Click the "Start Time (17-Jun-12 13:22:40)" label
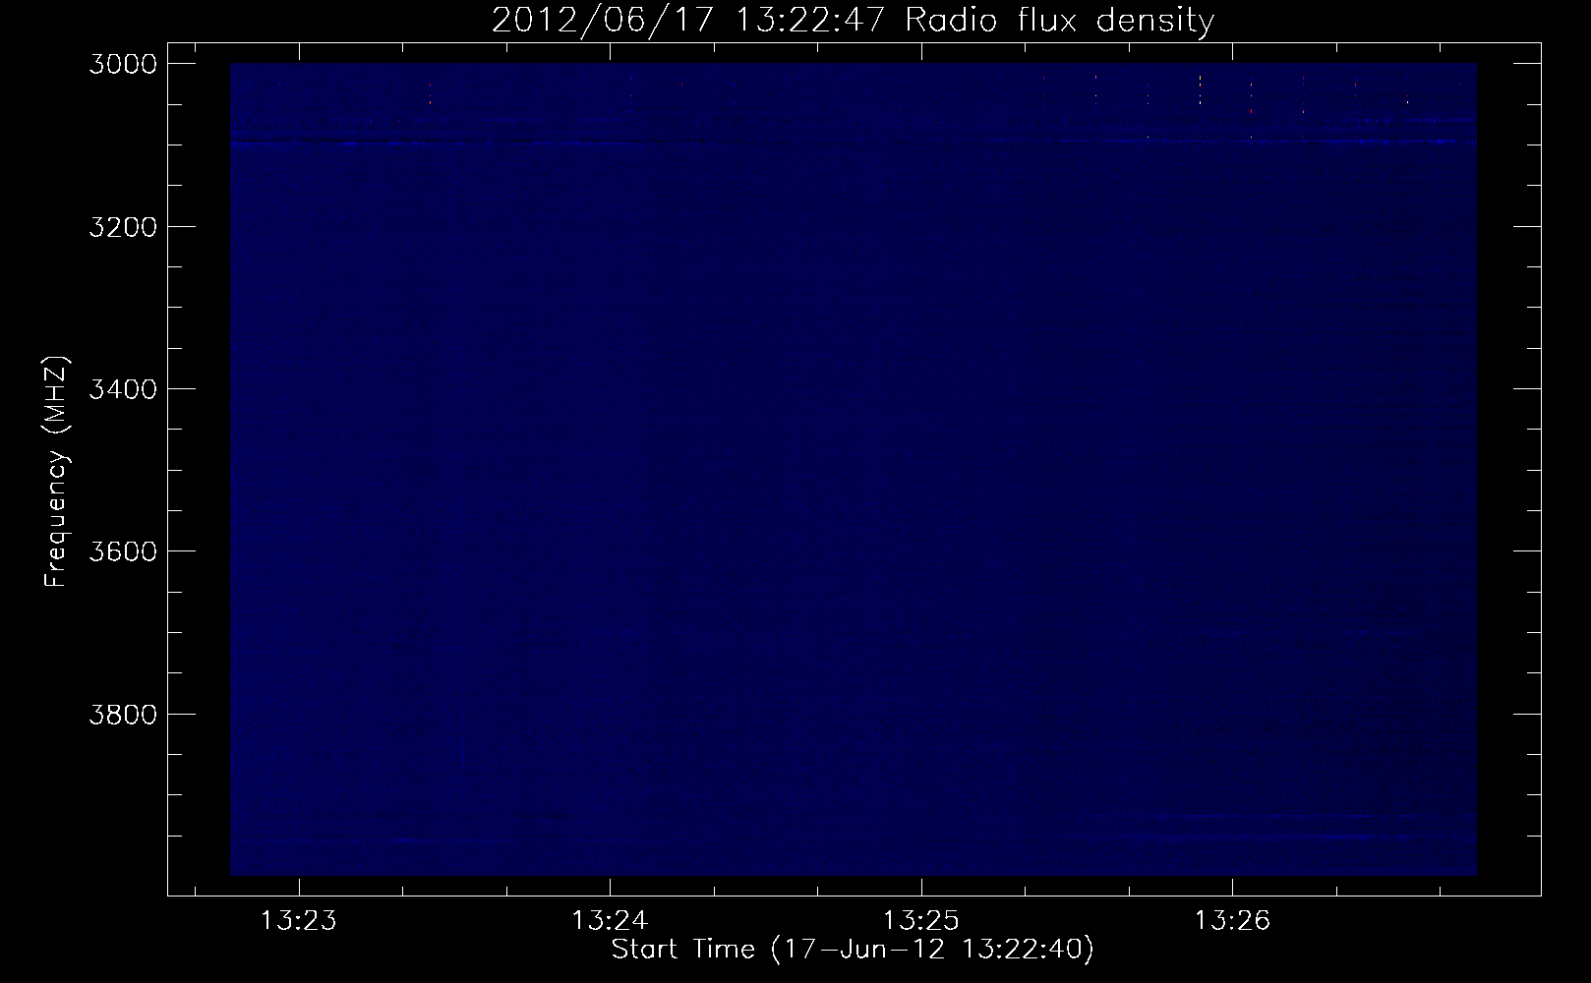This screenshot has width=1591, height=983. coord(853,950)
